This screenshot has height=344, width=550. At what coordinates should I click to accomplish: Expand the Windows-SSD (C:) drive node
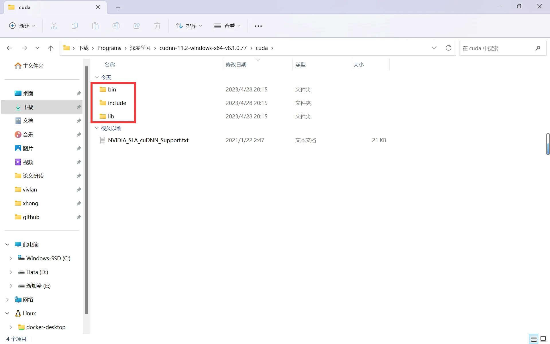click(x=11, y=258)
